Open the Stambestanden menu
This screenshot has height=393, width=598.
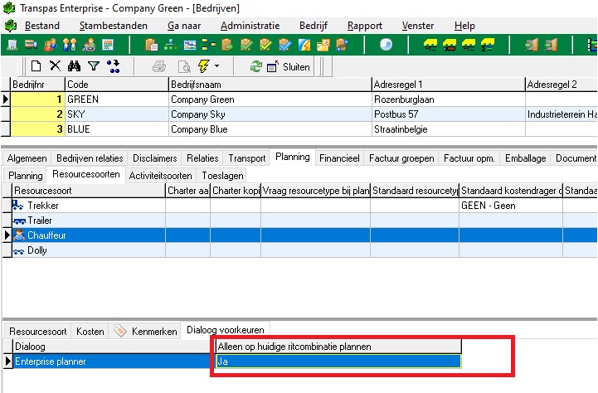pos(113,26)
